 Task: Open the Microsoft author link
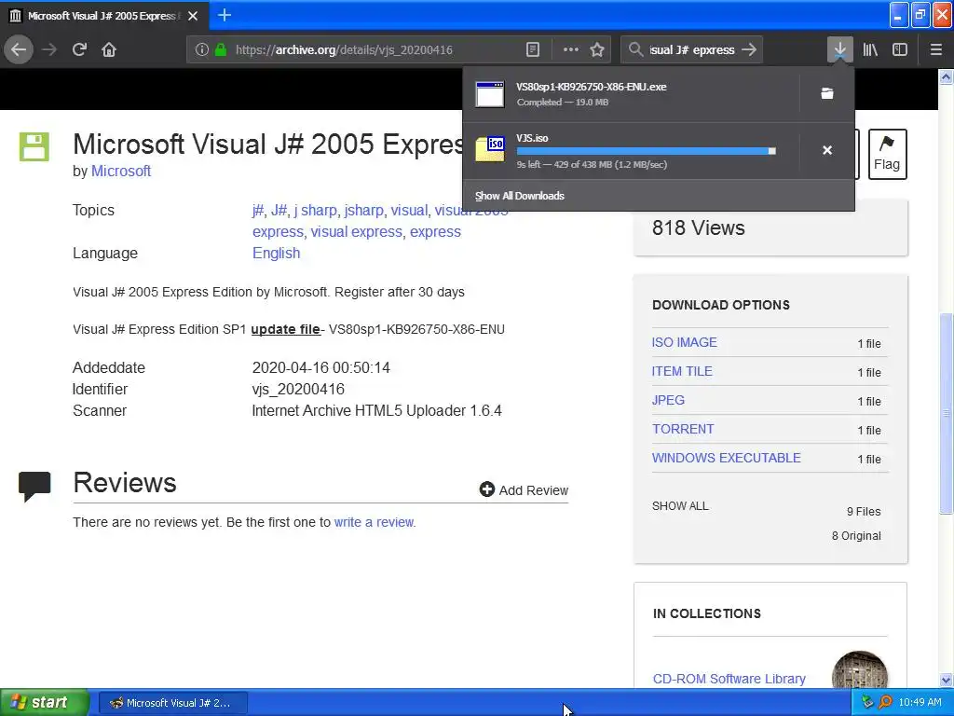coord(121,172)
